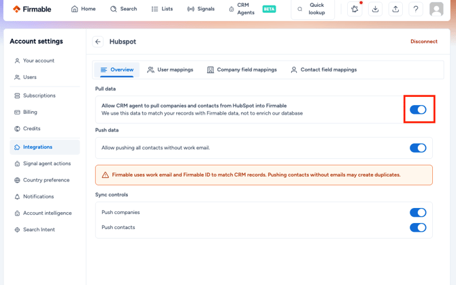Open the Signals page
The width and height of the screenshot is (456, 285).
click(x=201, y=9)
